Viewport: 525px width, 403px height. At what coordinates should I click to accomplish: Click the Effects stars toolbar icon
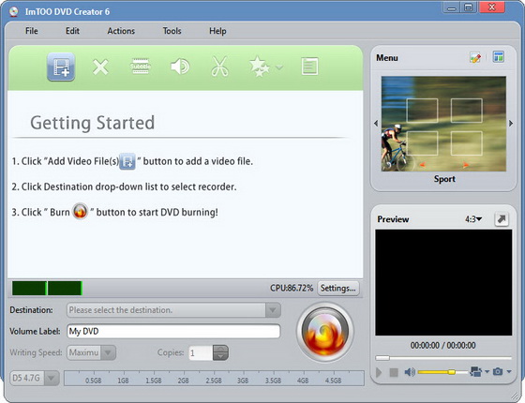[x=259, y=67]
